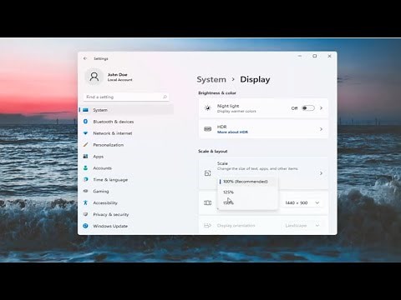Select the Network & internet wifi icon
Image resolution: width=401 pixels, height=300 pixels.
[x=86, y=133]
